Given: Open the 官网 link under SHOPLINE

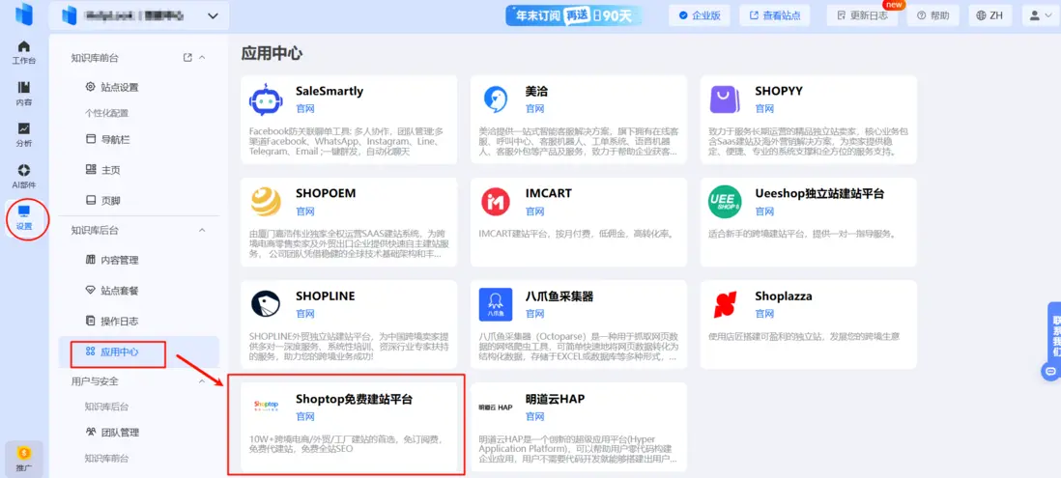Looking at the screenshot, I should tap(305, 314).
